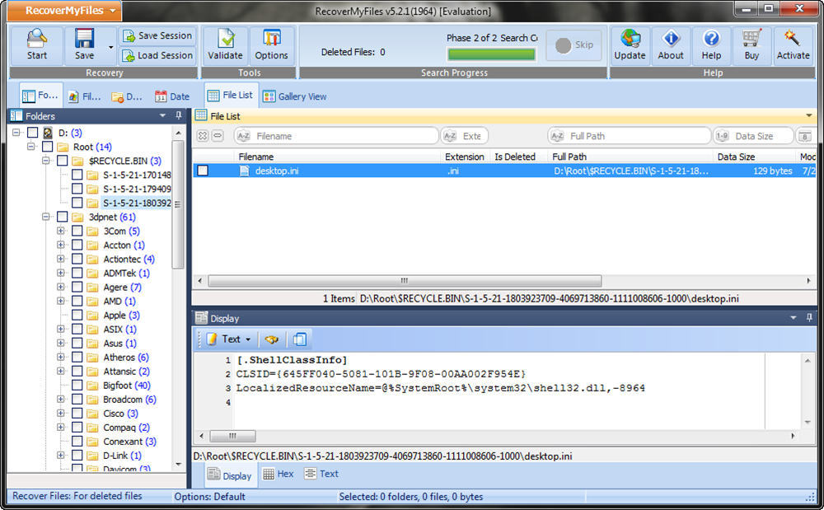Pin the Display panel
This screenshot has height=510, width=824.
pos(809,318)
